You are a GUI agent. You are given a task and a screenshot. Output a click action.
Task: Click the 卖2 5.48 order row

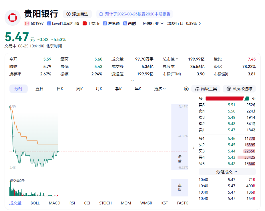pyautogui.click(x=227, y=124)
